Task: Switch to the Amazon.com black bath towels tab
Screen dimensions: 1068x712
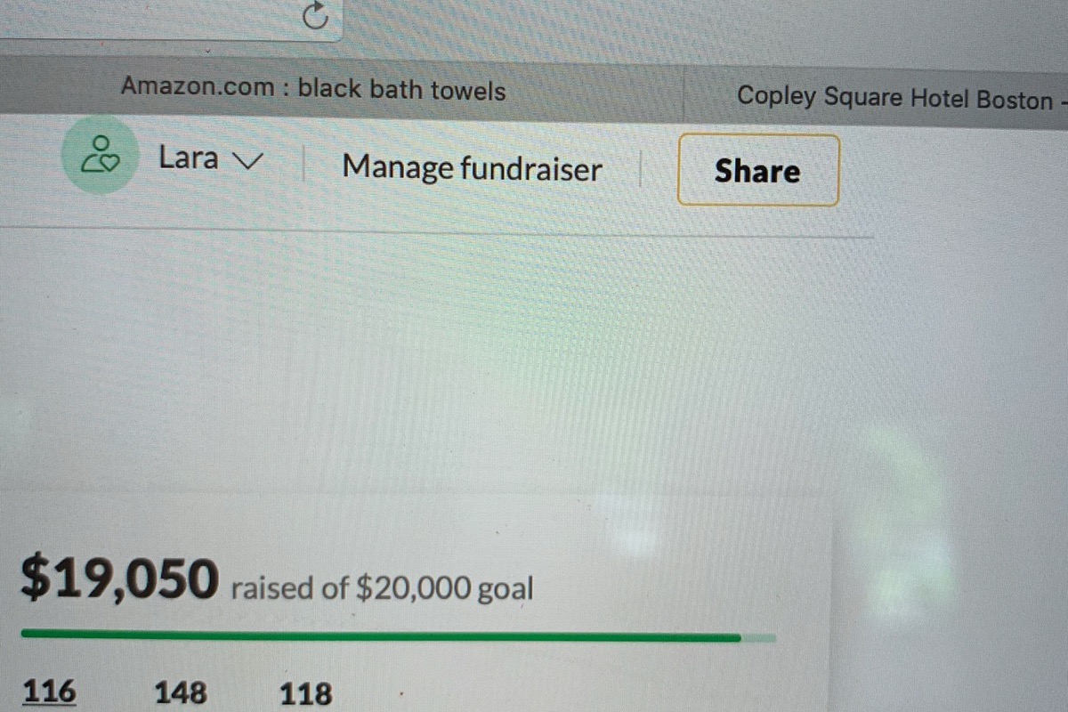Action: [313, 89]
